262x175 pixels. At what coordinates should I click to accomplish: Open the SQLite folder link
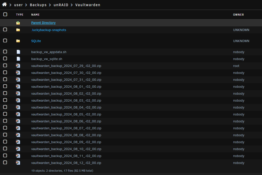tap(36, 41)
